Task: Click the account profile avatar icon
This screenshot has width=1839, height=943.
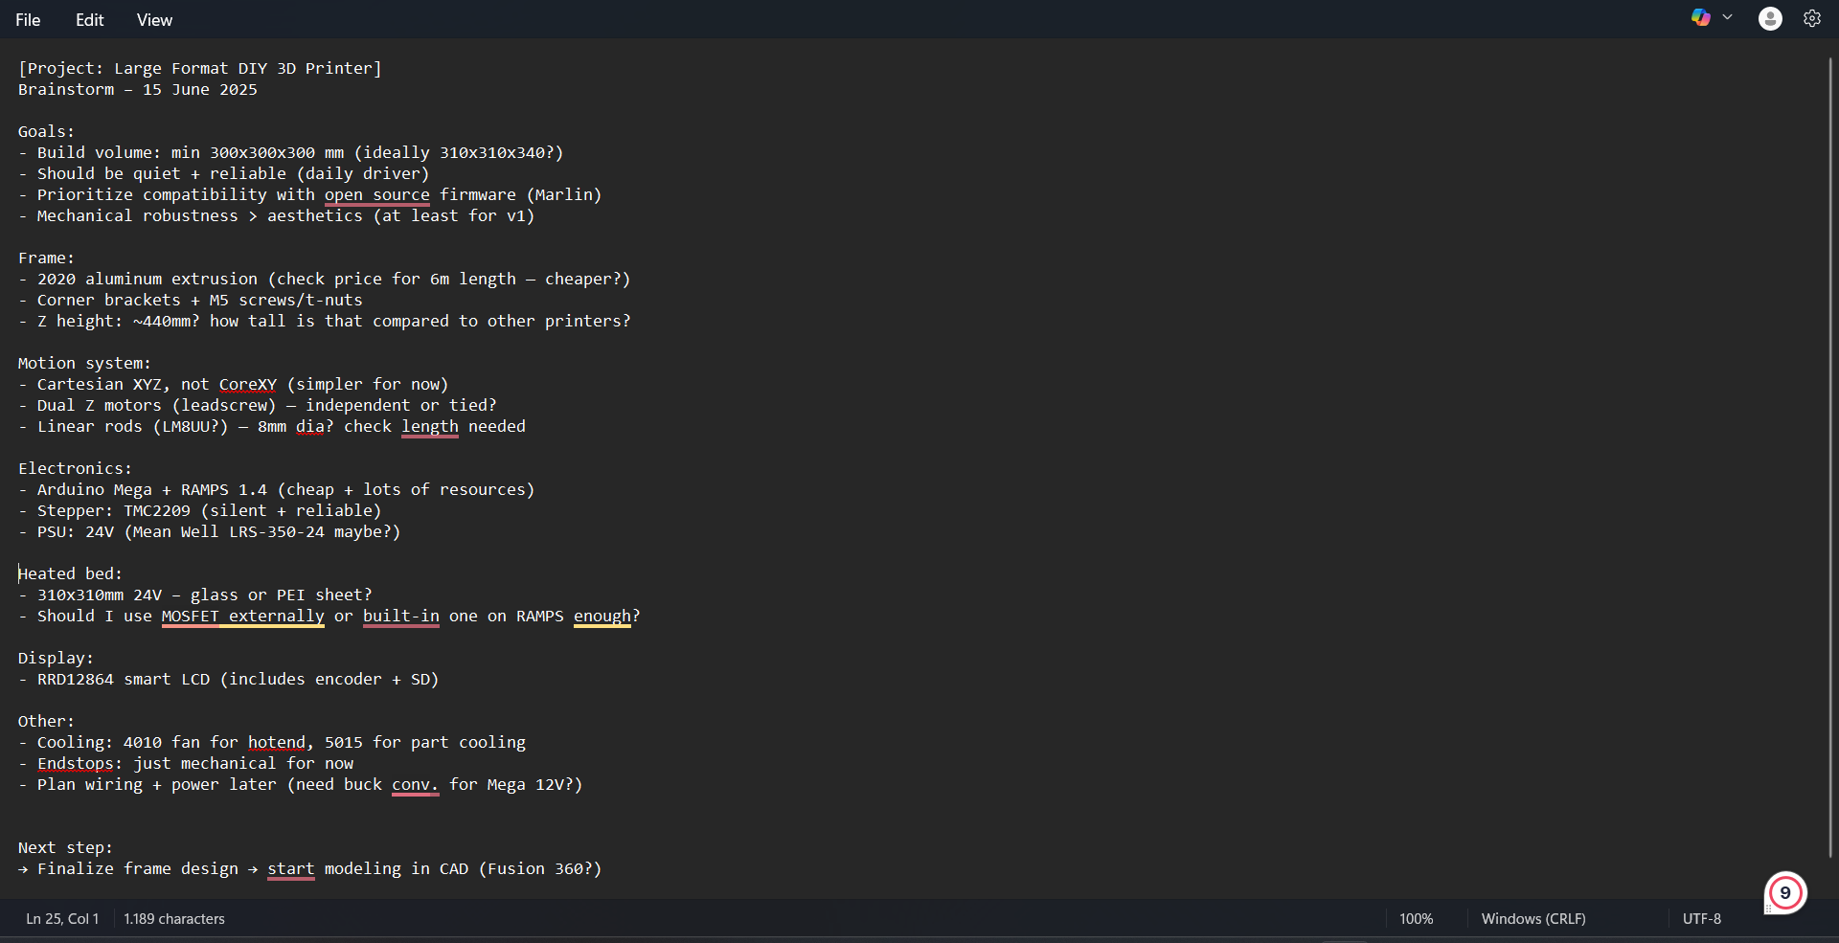Action: pos(1770,18)
